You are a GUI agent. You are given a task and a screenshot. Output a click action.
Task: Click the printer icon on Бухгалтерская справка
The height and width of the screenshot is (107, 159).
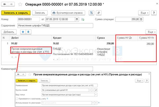(x=54, y=13)
